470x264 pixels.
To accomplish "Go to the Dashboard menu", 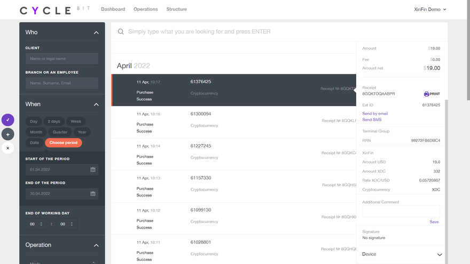I will pyautogui.click(x=113, y=10).
